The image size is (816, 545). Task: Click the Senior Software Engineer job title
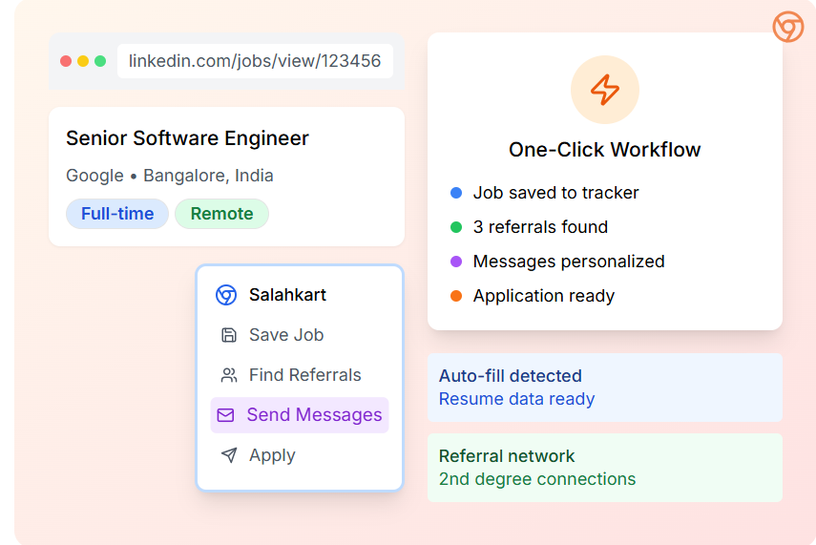coord(187,138)
